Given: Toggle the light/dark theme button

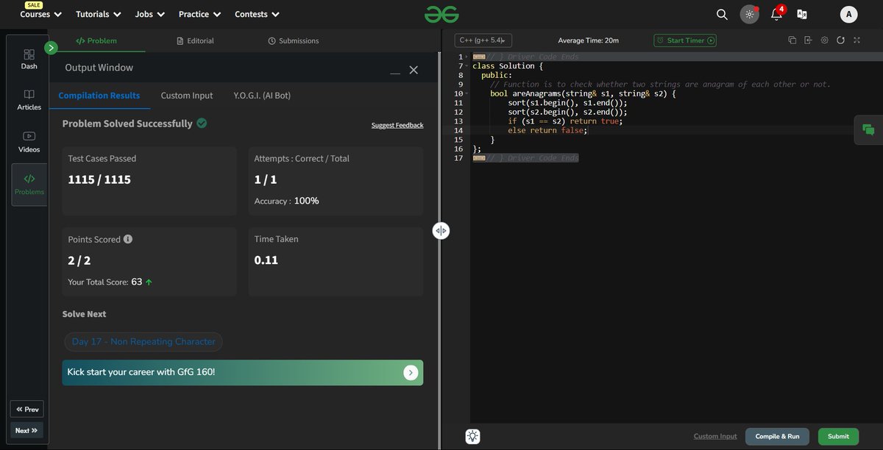Looking at the screenshot, I should 749,14.
